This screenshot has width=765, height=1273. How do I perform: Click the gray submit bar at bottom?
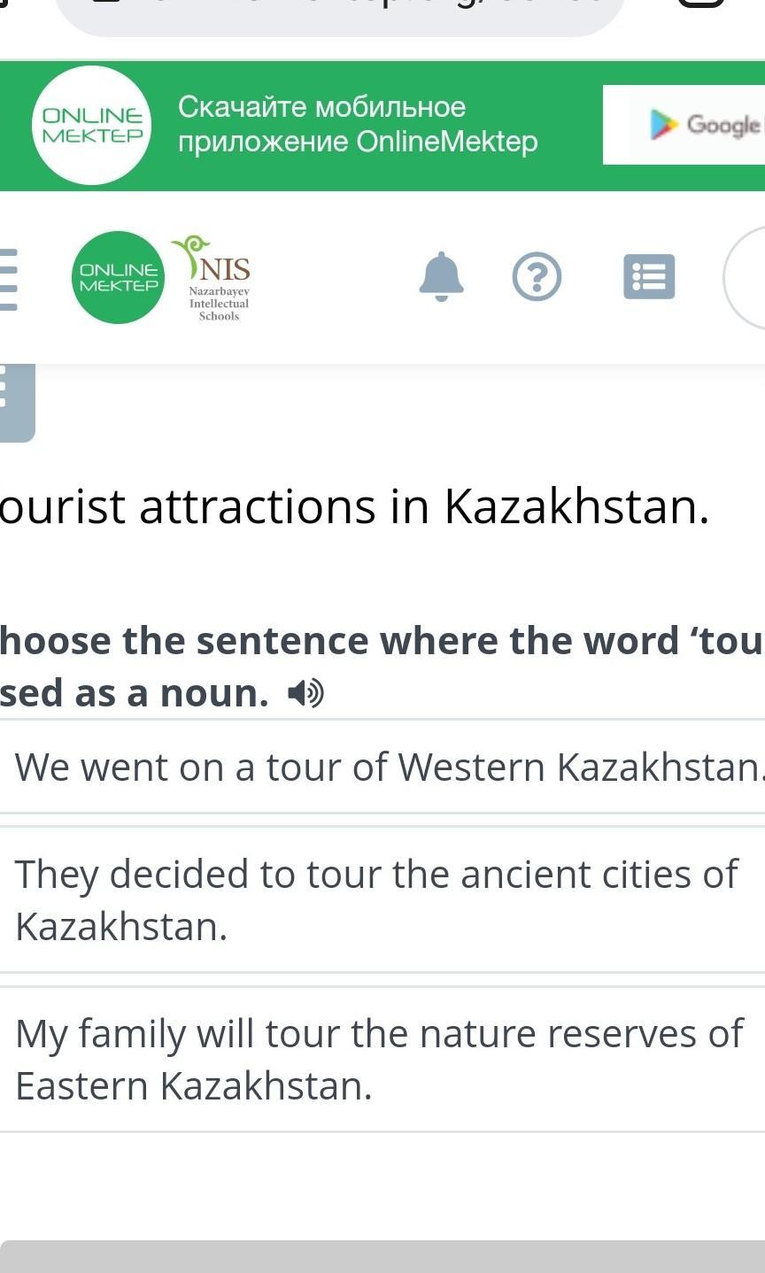click(x=382, y=1257)
